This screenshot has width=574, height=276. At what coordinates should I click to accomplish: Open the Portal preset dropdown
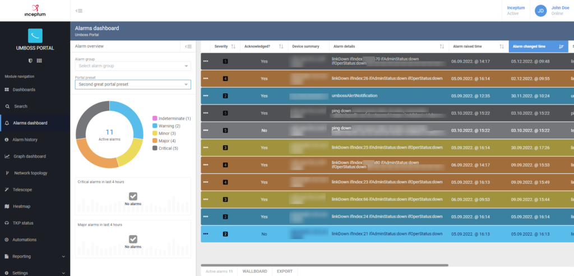[133, 84]
